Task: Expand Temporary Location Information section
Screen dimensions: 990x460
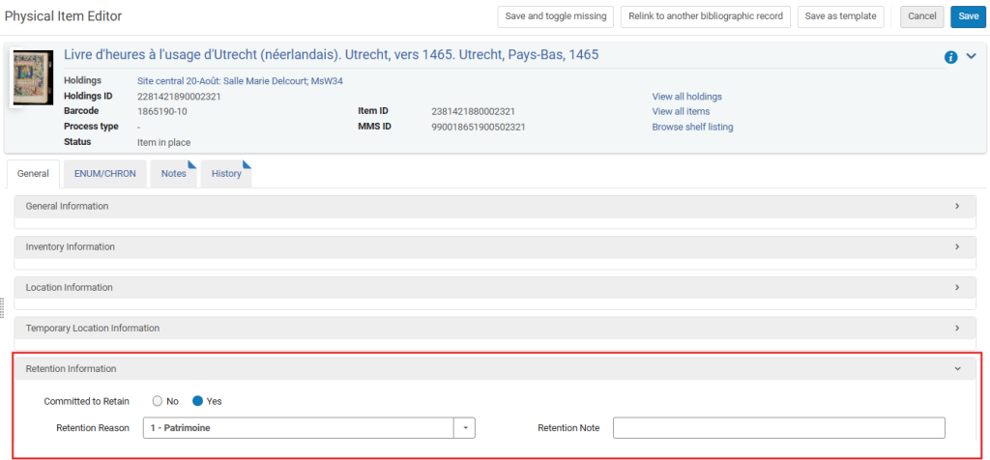Action: click(956, 328)
